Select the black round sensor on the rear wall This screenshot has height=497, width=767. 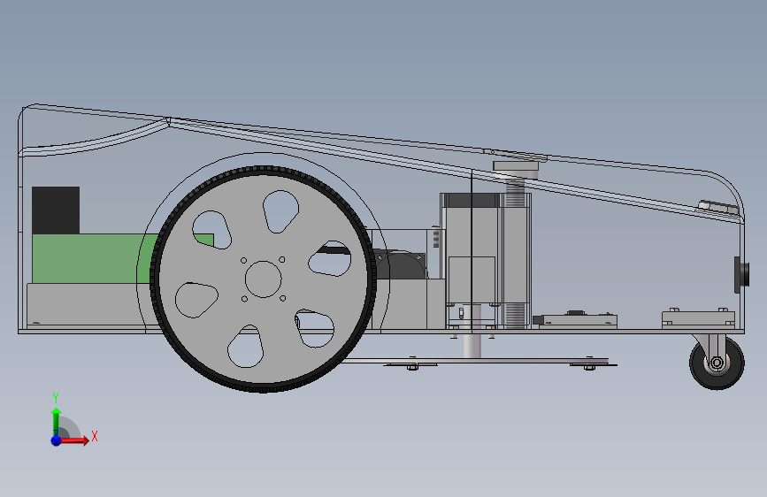point(742,274)
